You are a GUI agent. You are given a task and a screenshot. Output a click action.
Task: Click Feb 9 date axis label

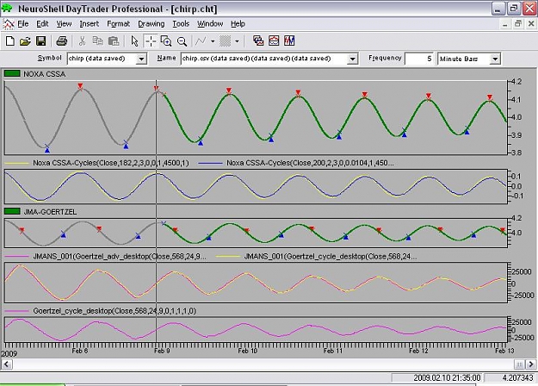pyautogui.click(x=162, y=351)
